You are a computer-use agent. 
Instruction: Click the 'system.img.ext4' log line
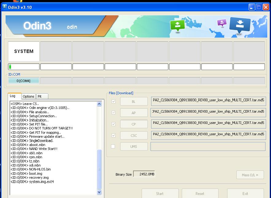32,181
